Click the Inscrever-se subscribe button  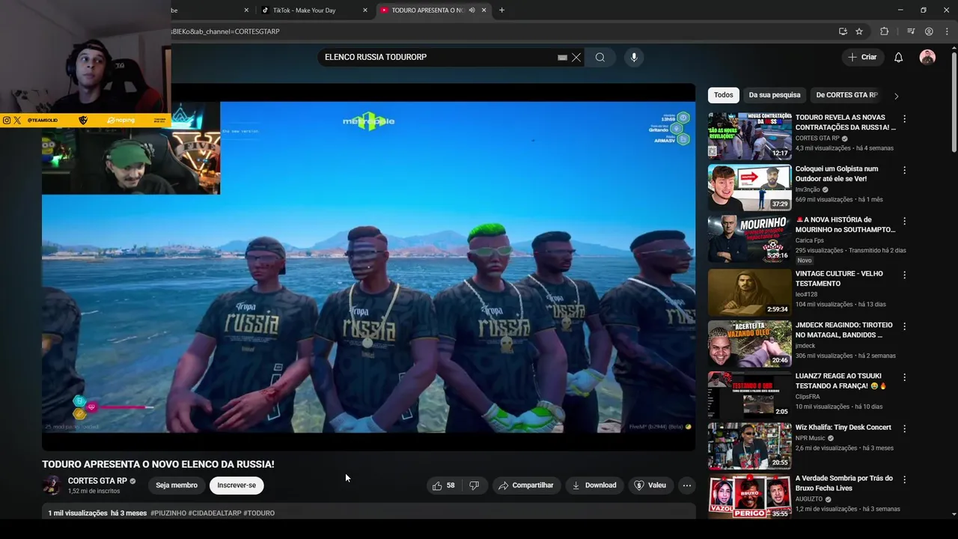point(237,485)
